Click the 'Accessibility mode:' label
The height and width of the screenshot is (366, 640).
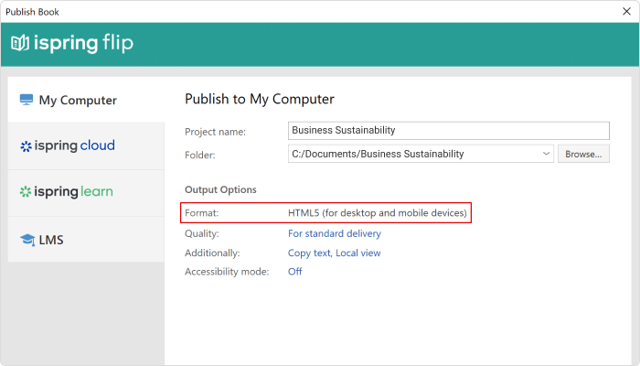[x=227, y=272]
